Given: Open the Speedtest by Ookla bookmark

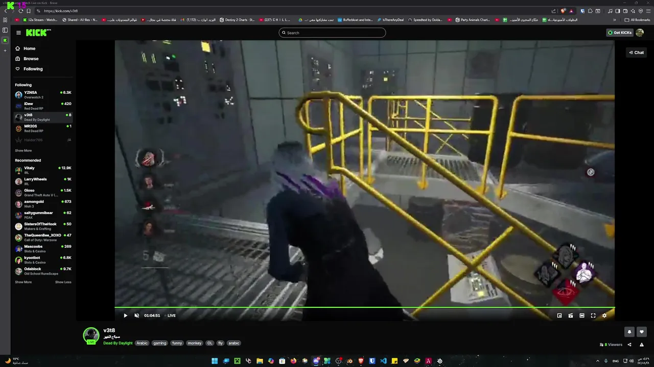Looking at the screenshot, I should pos(425,20).
